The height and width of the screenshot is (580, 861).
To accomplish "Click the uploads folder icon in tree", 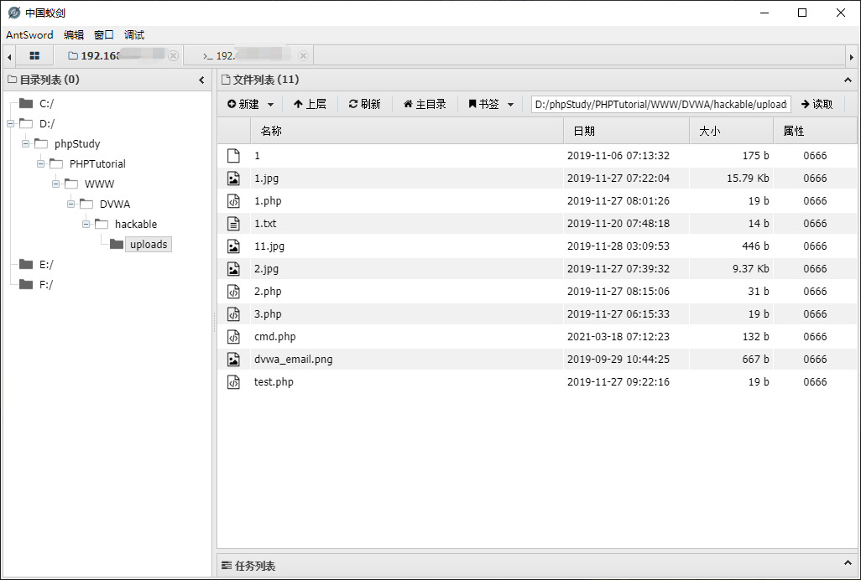I will [117, 244].
